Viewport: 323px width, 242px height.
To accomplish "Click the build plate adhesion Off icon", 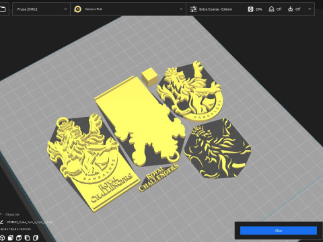I will 291,9.
